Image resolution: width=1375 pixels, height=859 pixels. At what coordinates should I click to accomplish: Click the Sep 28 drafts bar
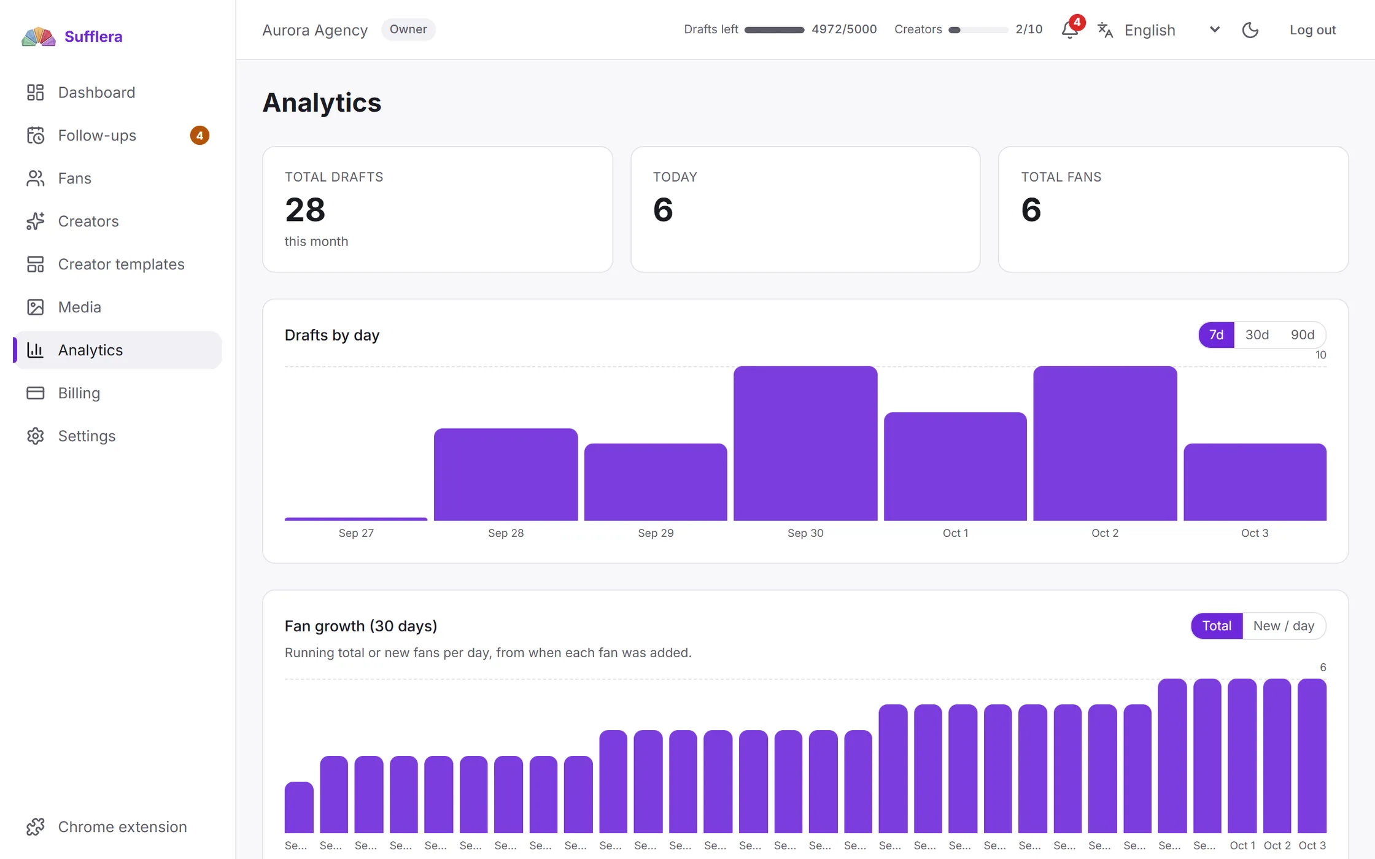pos(506,474)
